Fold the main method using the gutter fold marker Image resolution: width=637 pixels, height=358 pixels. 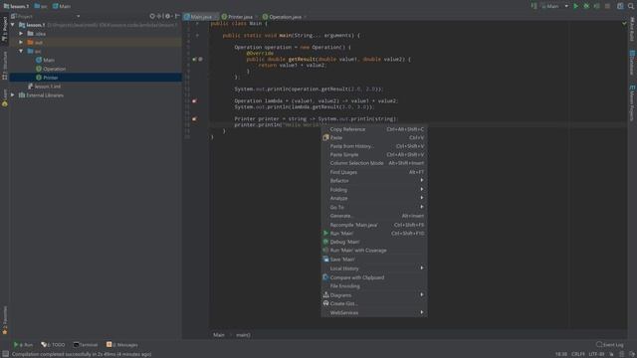tap(197, 36)
